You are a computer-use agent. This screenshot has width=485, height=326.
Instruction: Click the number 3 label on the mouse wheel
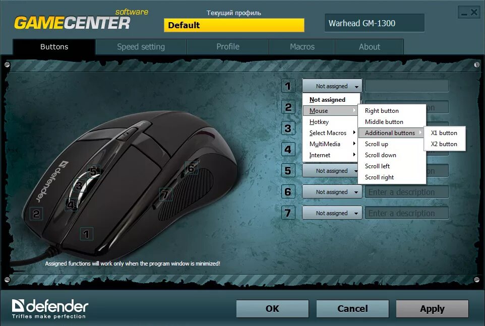point(79,186)
